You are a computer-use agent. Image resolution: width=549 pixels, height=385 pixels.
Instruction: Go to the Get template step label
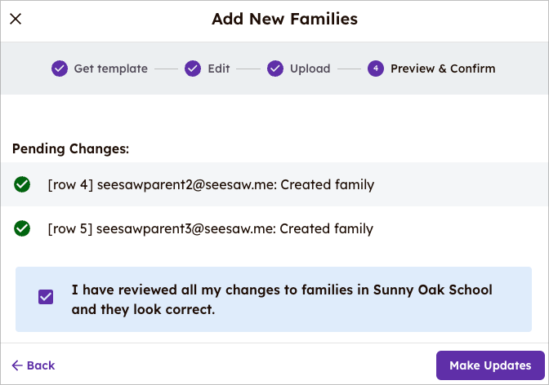(111, 69)
